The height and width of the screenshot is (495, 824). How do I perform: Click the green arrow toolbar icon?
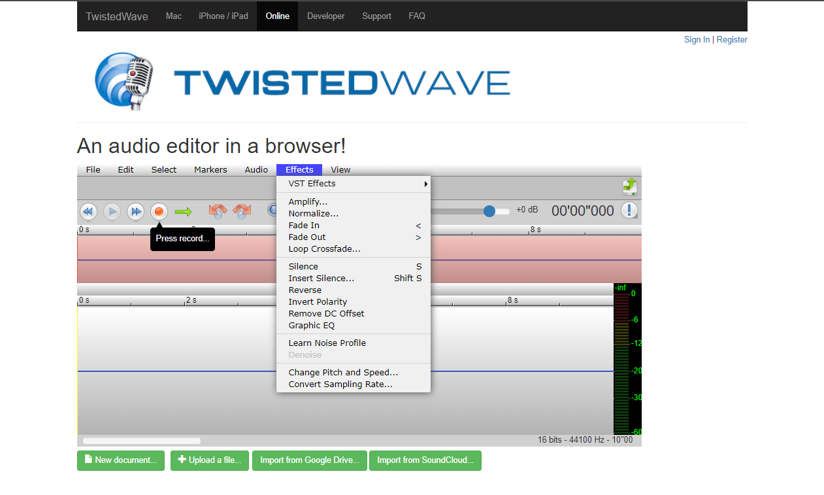click(183, 211)
